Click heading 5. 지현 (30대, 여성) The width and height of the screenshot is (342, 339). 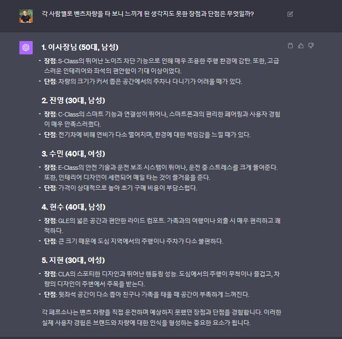[73, 260]
